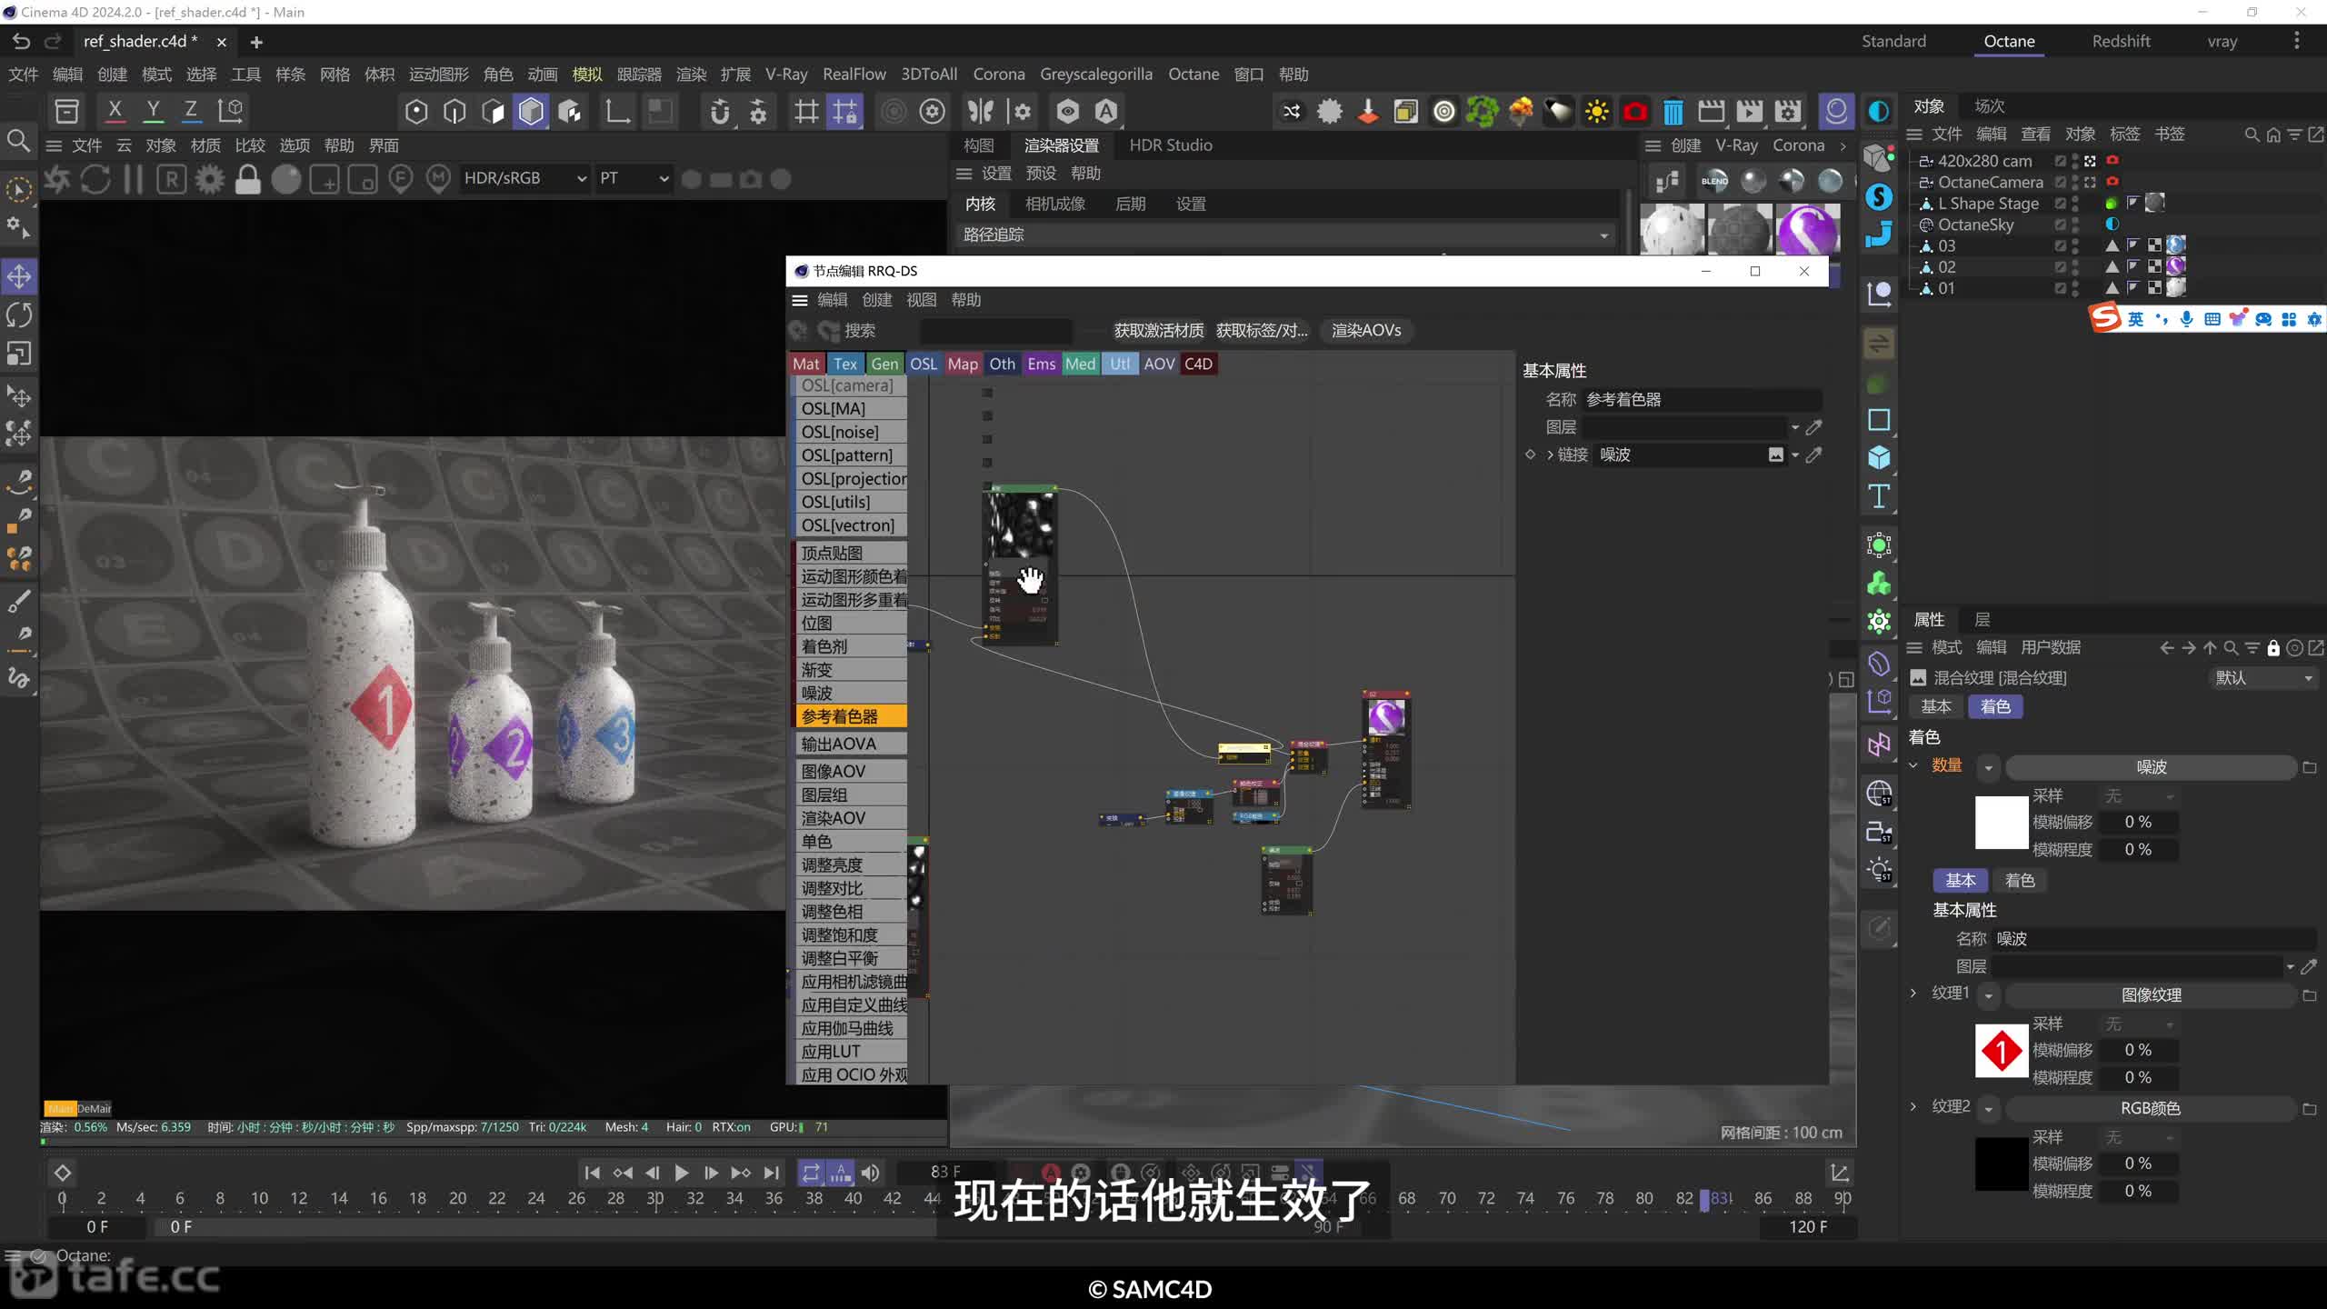Play the timeline animation
This screenshot has width=2327, height=1309.
click(681, 1173)
